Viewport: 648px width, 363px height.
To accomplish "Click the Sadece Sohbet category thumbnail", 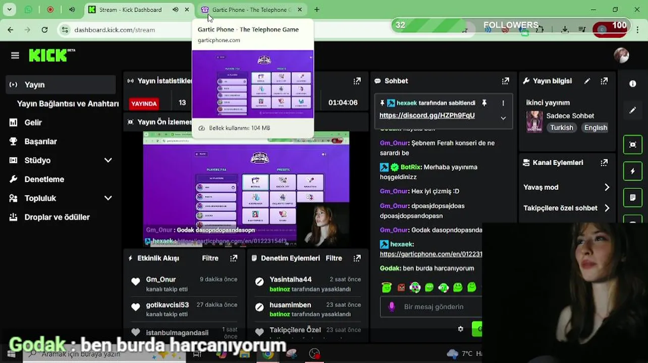I will (x=534, y=122).
